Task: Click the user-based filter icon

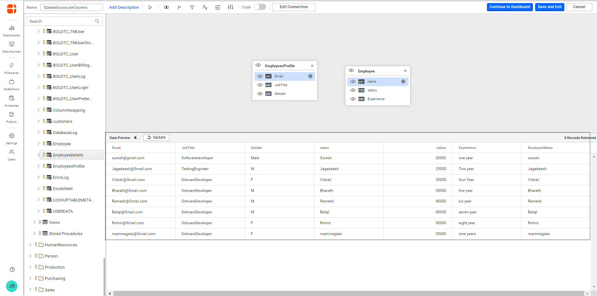Action: pyautogui.click(x=205, y=7)
